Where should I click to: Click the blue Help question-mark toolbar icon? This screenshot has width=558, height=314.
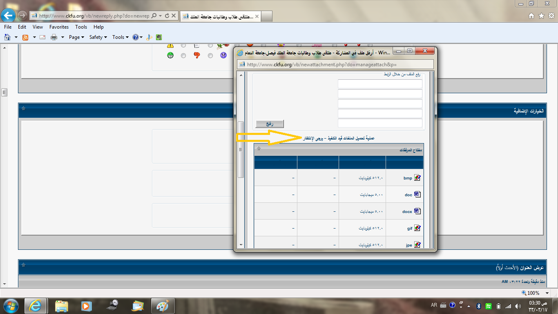coord(135,37)
